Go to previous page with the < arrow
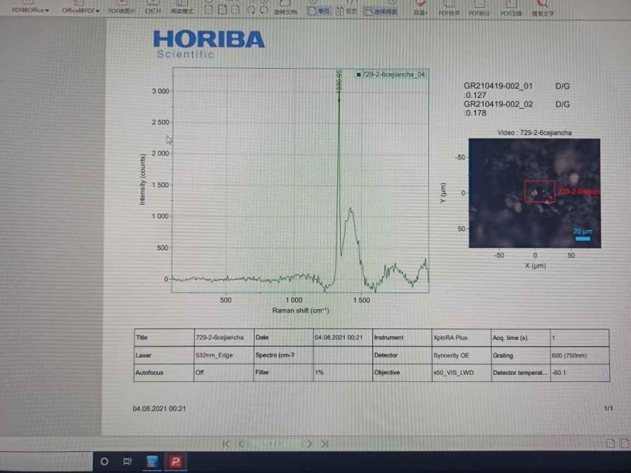Viewport: 631px width, 473px height. pyautogui.click(x=241, y=444)
